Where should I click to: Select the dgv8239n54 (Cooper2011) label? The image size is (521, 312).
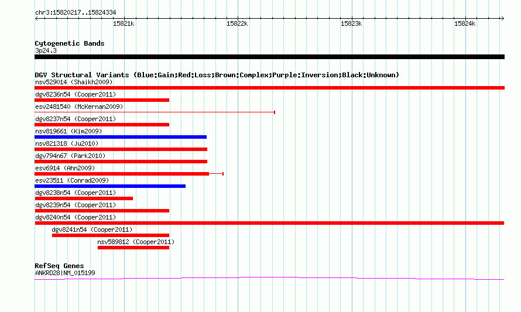click(x=76, y=205)
